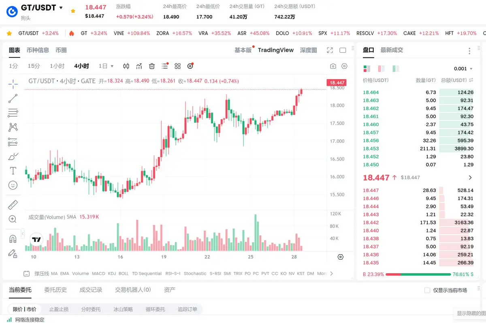Select the 1分 timeframe
Image resolution: width=486 pixels, height=323 pixels.
[x=13, y=66]
